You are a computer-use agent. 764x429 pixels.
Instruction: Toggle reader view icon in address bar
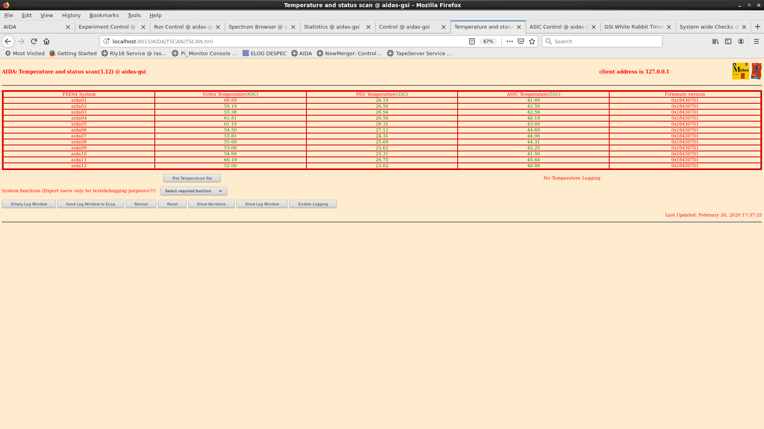(x=472, y=41)
